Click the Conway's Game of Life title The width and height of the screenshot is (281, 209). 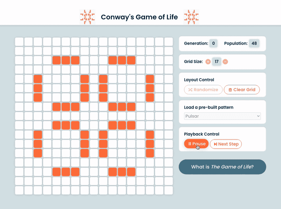(x=139, y=17)
